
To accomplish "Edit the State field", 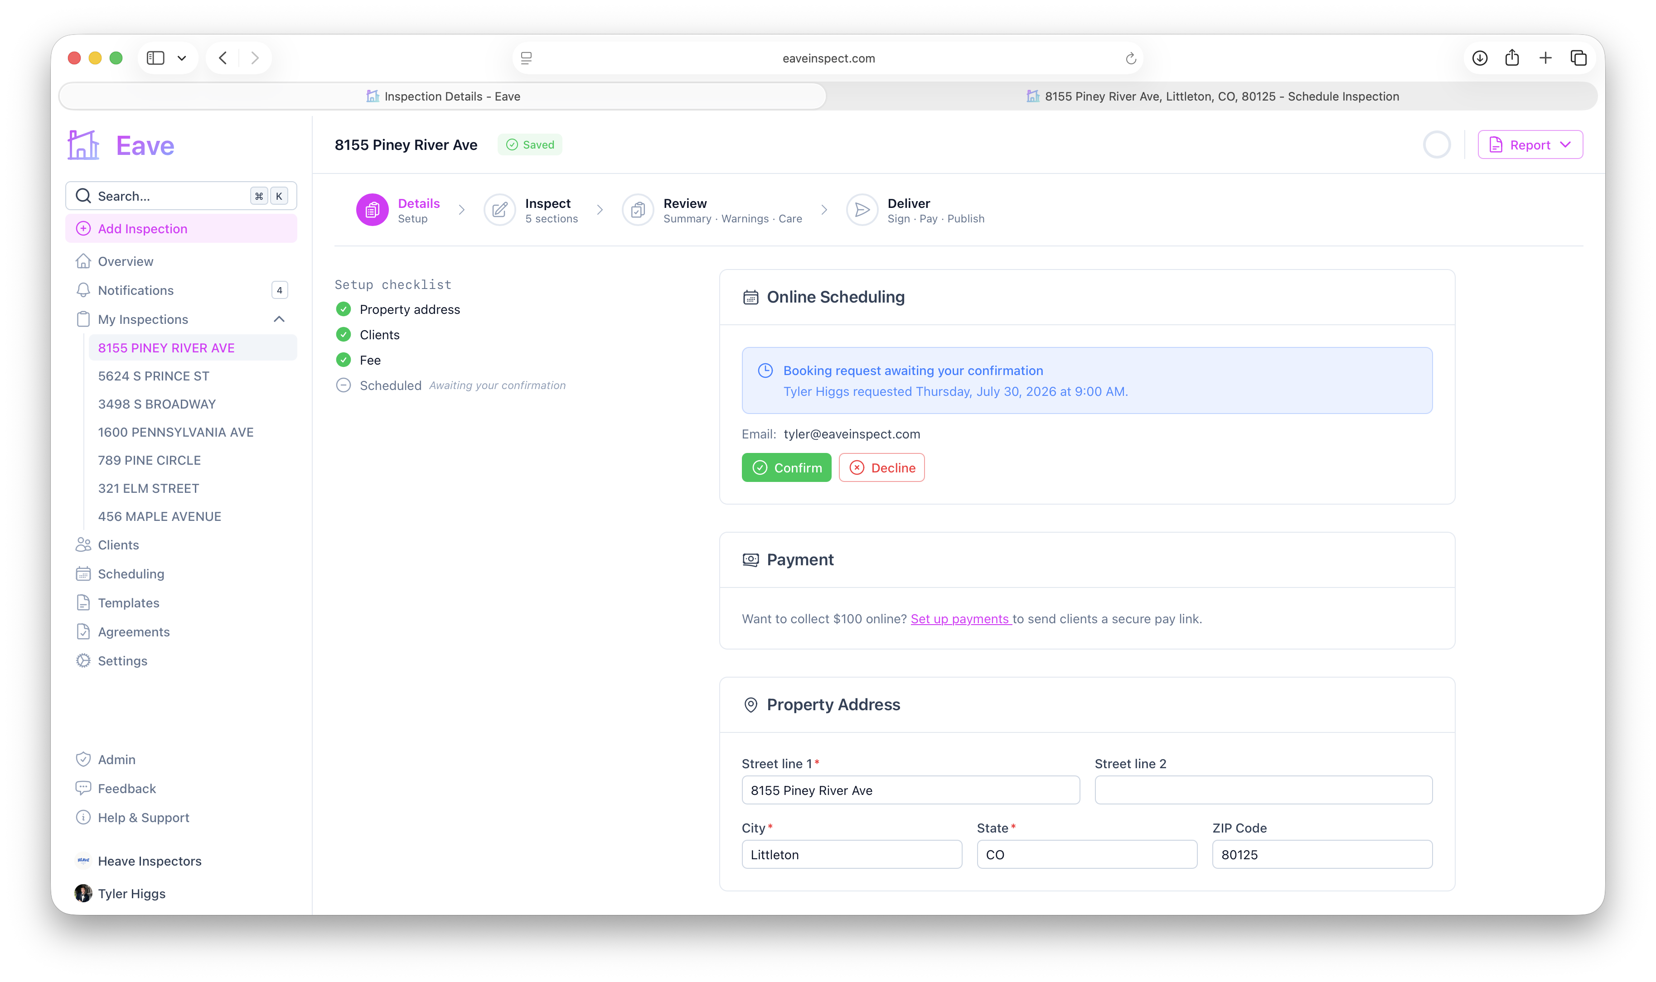I will pyautogui.click(x=1087, y=855).
